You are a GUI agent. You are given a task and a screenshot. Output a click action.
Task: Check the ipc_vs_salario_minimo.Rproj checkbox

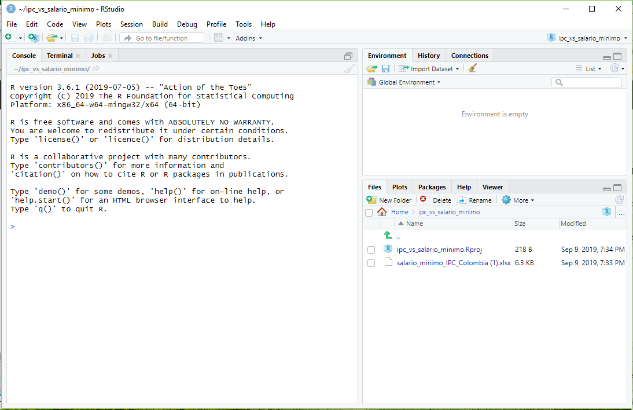(x=371, y=250)
